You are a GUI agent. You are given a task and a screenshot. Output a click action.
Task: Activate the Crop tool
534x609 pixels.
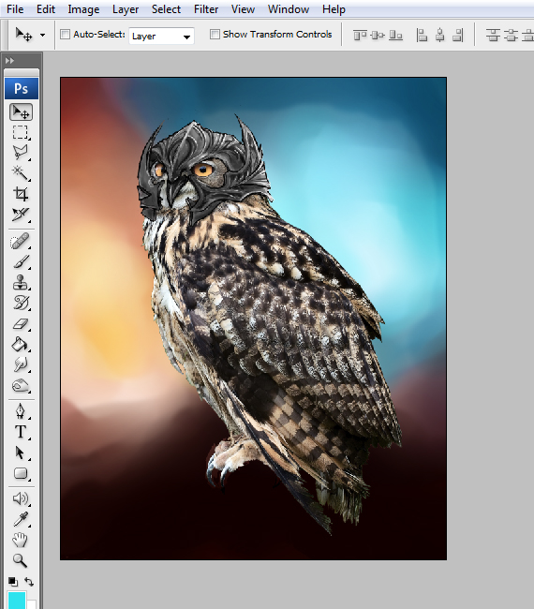(21, 193)
